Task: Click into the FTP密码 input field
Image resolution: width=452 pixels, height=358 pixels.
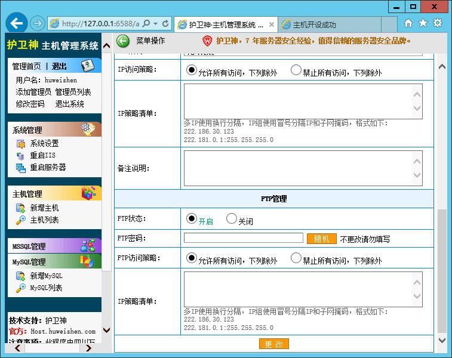Action: [243, 238]
